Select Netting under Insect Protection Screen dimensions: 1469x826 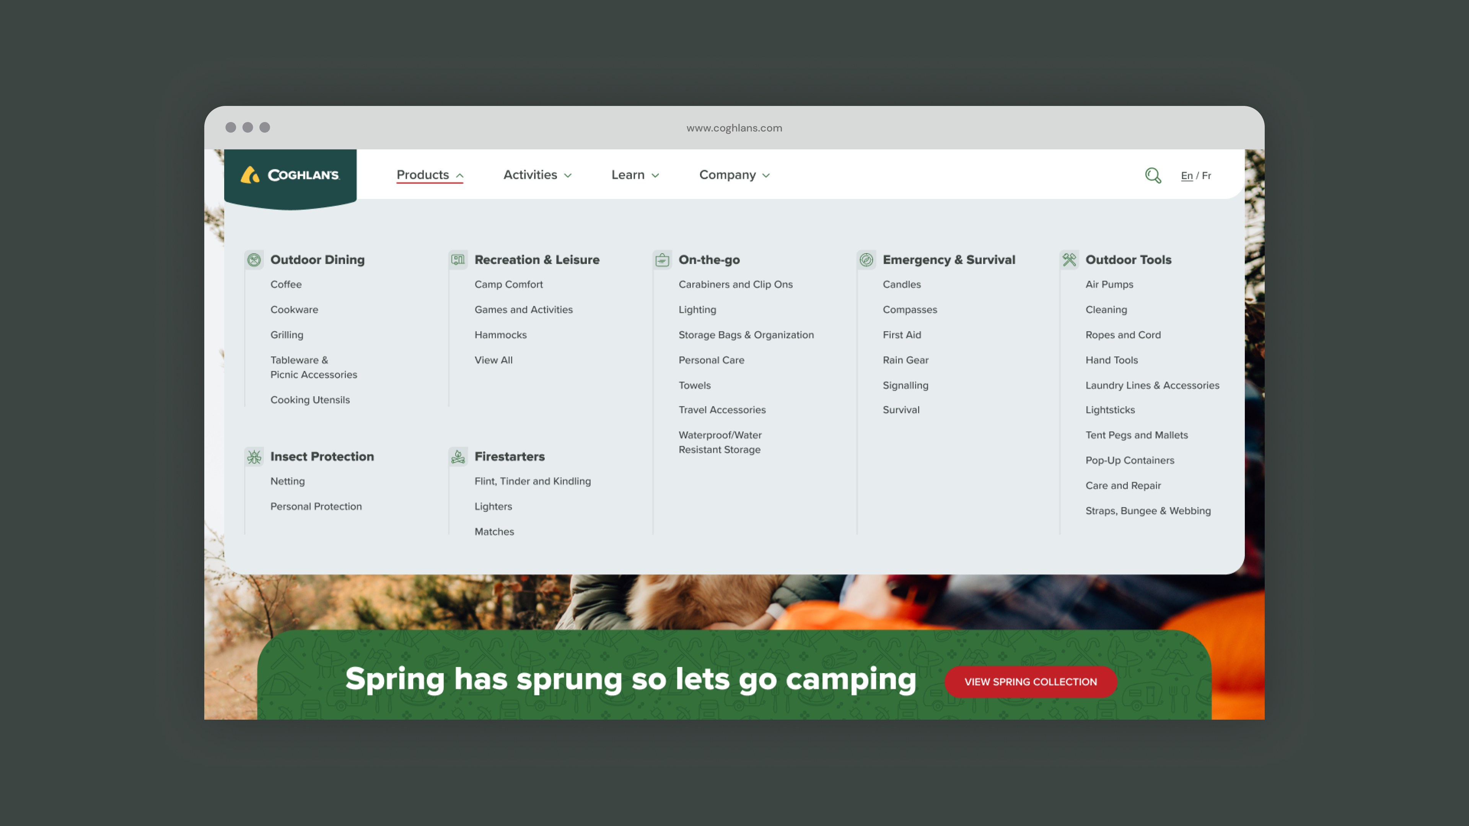287,481
